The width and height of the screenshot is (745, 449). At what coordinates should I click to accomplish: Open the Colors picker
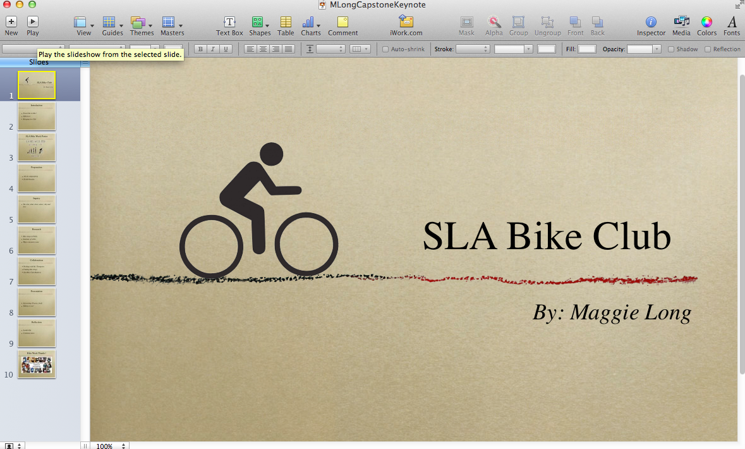coord(706,23)
